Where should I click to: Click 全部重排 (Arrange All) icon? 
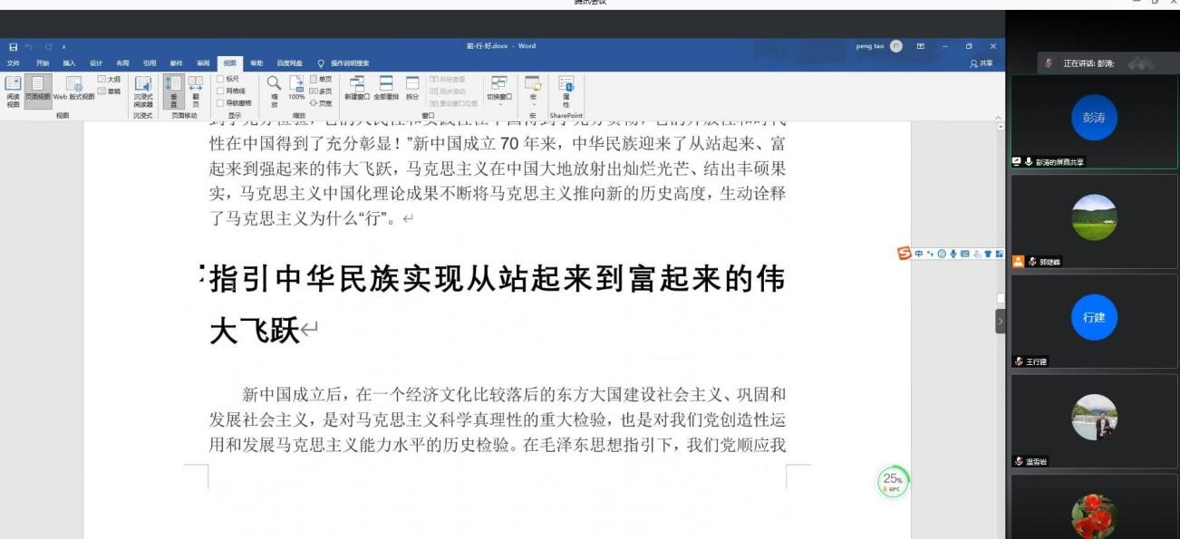[x=386, y=88]
